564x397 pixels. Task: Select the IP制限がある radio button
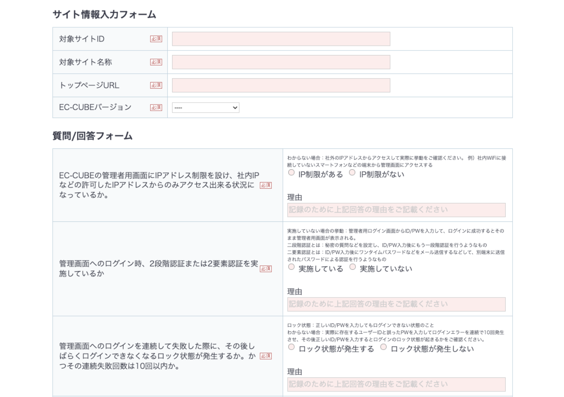(291, 173)
